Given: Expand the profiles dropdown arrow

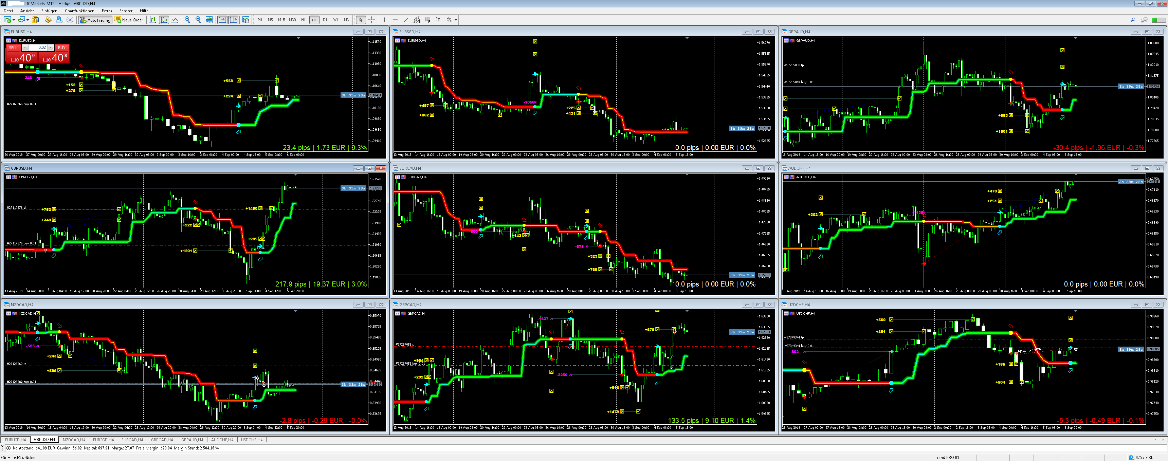Looking at the screenshot, I should pyautogui.click(x=27, y=20).
